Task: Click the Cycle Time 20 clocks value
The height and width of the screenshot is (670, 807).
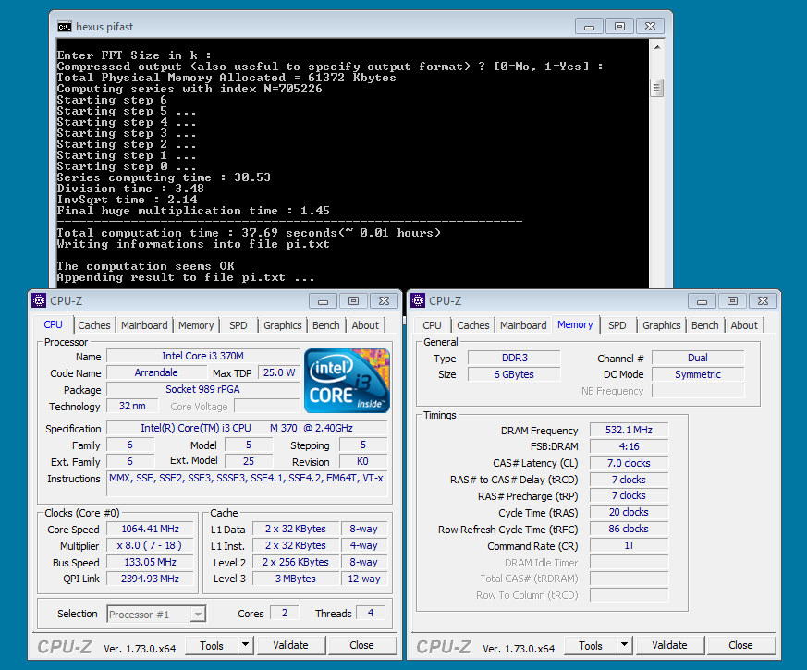Action: pyautogui.click(x=629, y=512)
